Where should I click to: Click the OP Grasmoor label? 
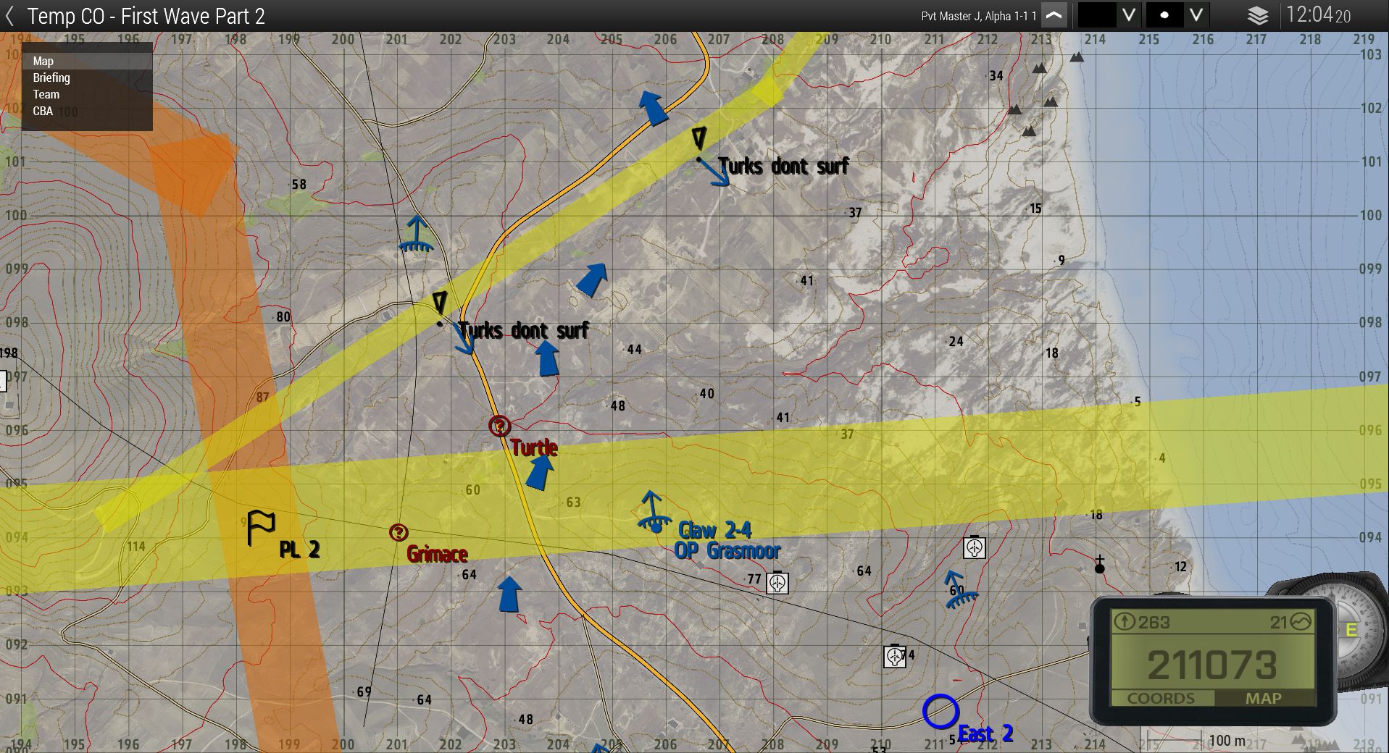727,551
